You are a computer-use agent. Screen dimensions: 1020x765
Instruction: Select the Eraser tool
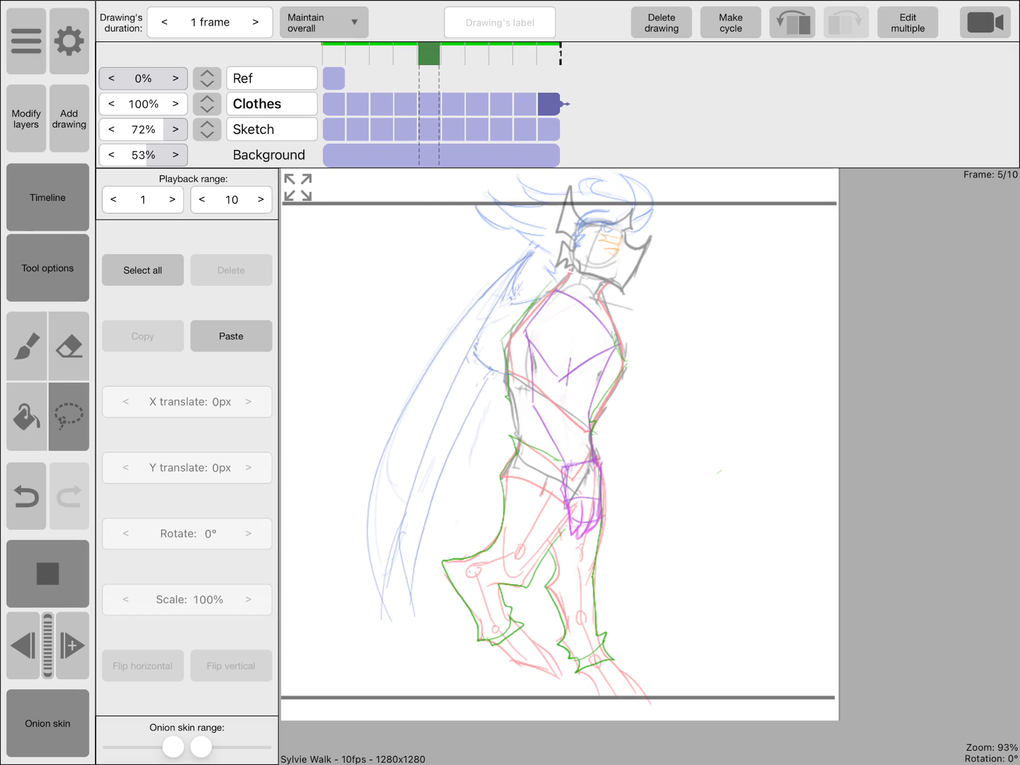pos(69,346)
